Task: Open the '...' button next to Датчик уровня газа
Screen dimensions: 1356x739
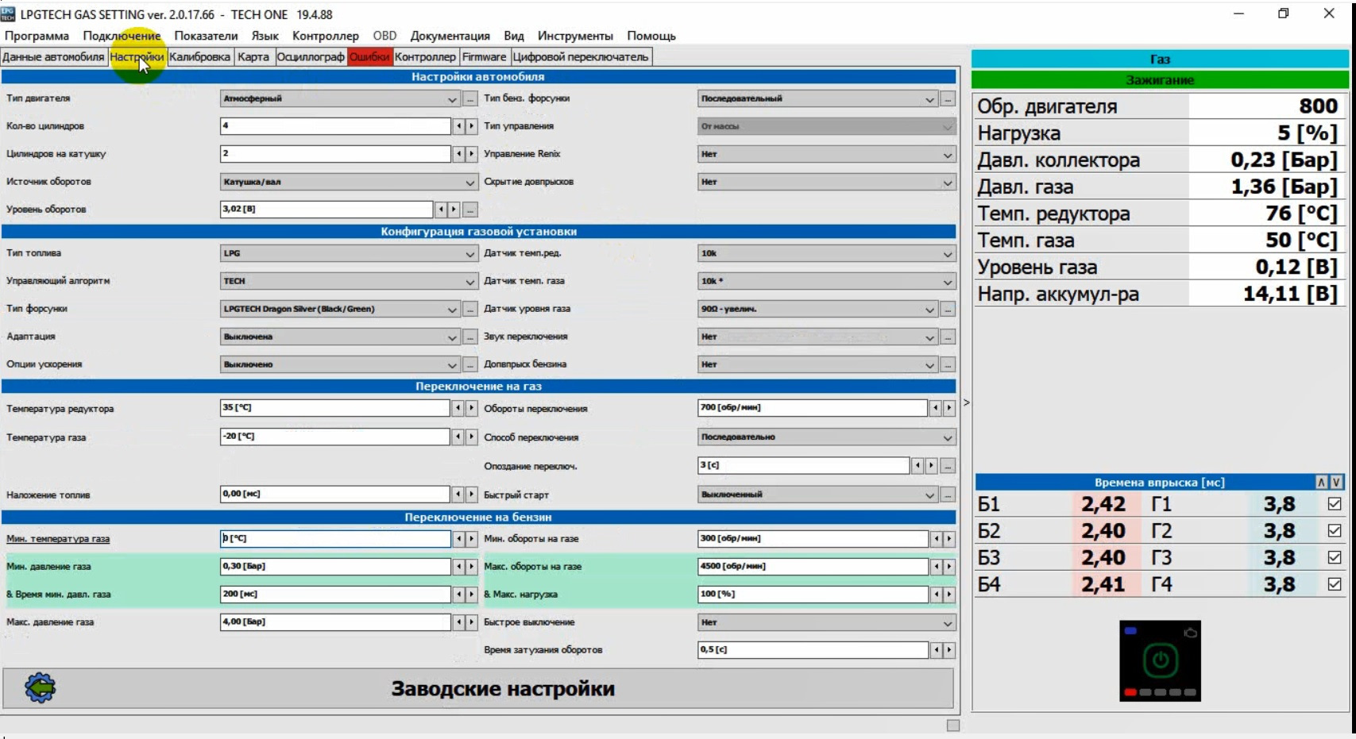Action: pos(948,310)
